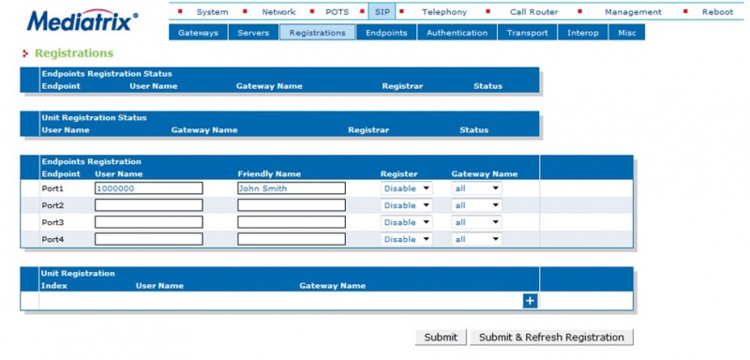Click the Port2 User Name field

point(149,205)
